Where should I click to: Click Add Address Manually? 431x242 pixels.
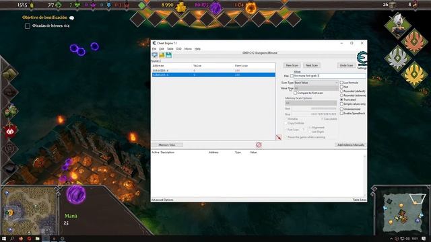coord(350,145)
